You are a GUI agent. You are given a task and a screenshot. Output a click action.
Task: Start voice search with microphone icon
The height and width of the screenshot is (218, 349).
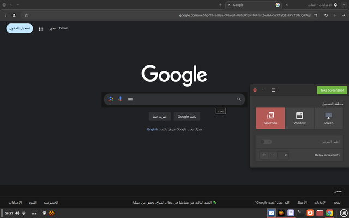121,99
